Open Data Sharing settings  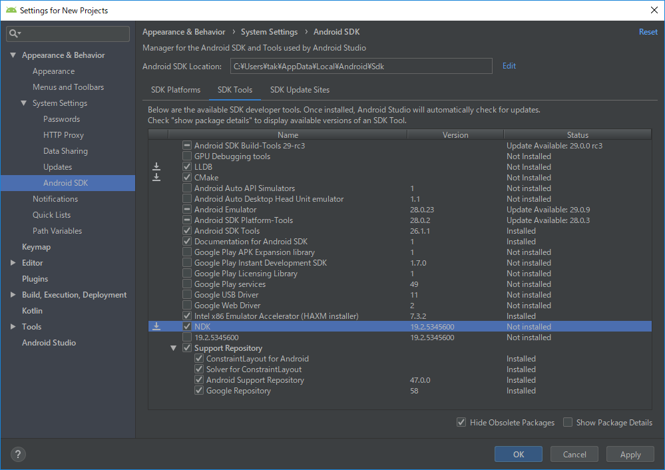(x=65, y=151)
